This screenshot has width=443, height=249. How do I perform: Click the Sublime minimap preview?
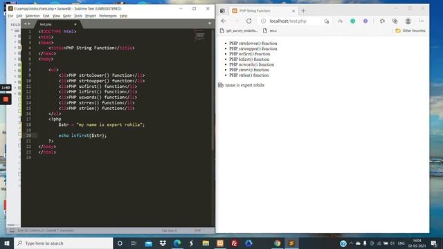point(200,35)
